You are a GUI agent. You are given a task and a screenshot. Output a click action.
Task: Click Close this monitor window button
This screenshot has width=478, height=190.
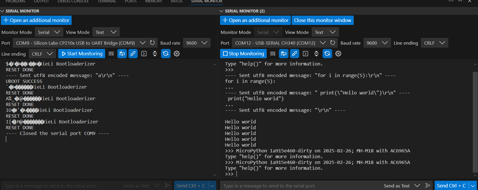pos(323,20)
